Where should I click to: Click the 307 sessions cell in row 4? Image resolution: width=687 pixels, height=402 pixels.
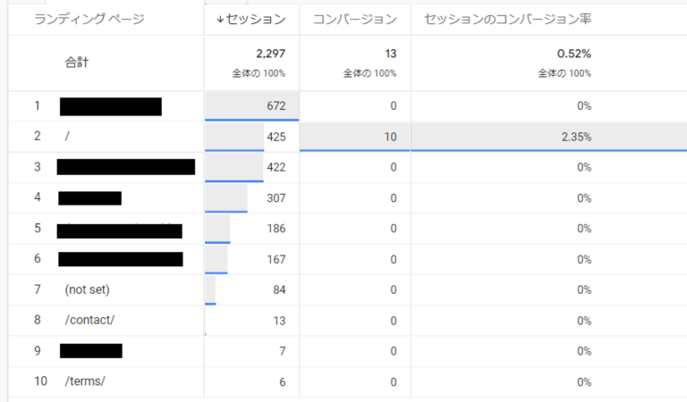[x=276, y=198]
